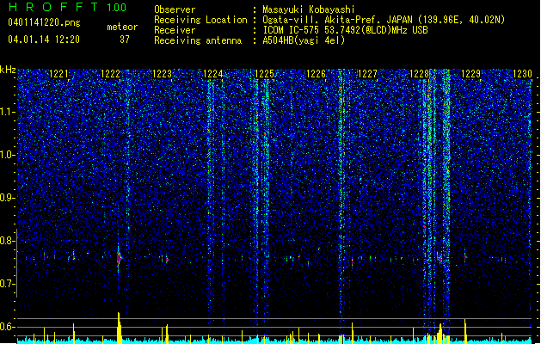Click the 1229 time marker

[x=471, y=74]
